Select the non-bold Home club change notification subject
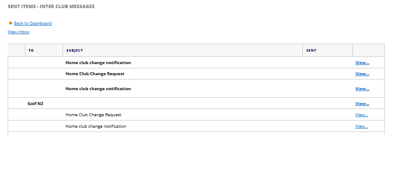The image size is (400, 176). point(96,126)
